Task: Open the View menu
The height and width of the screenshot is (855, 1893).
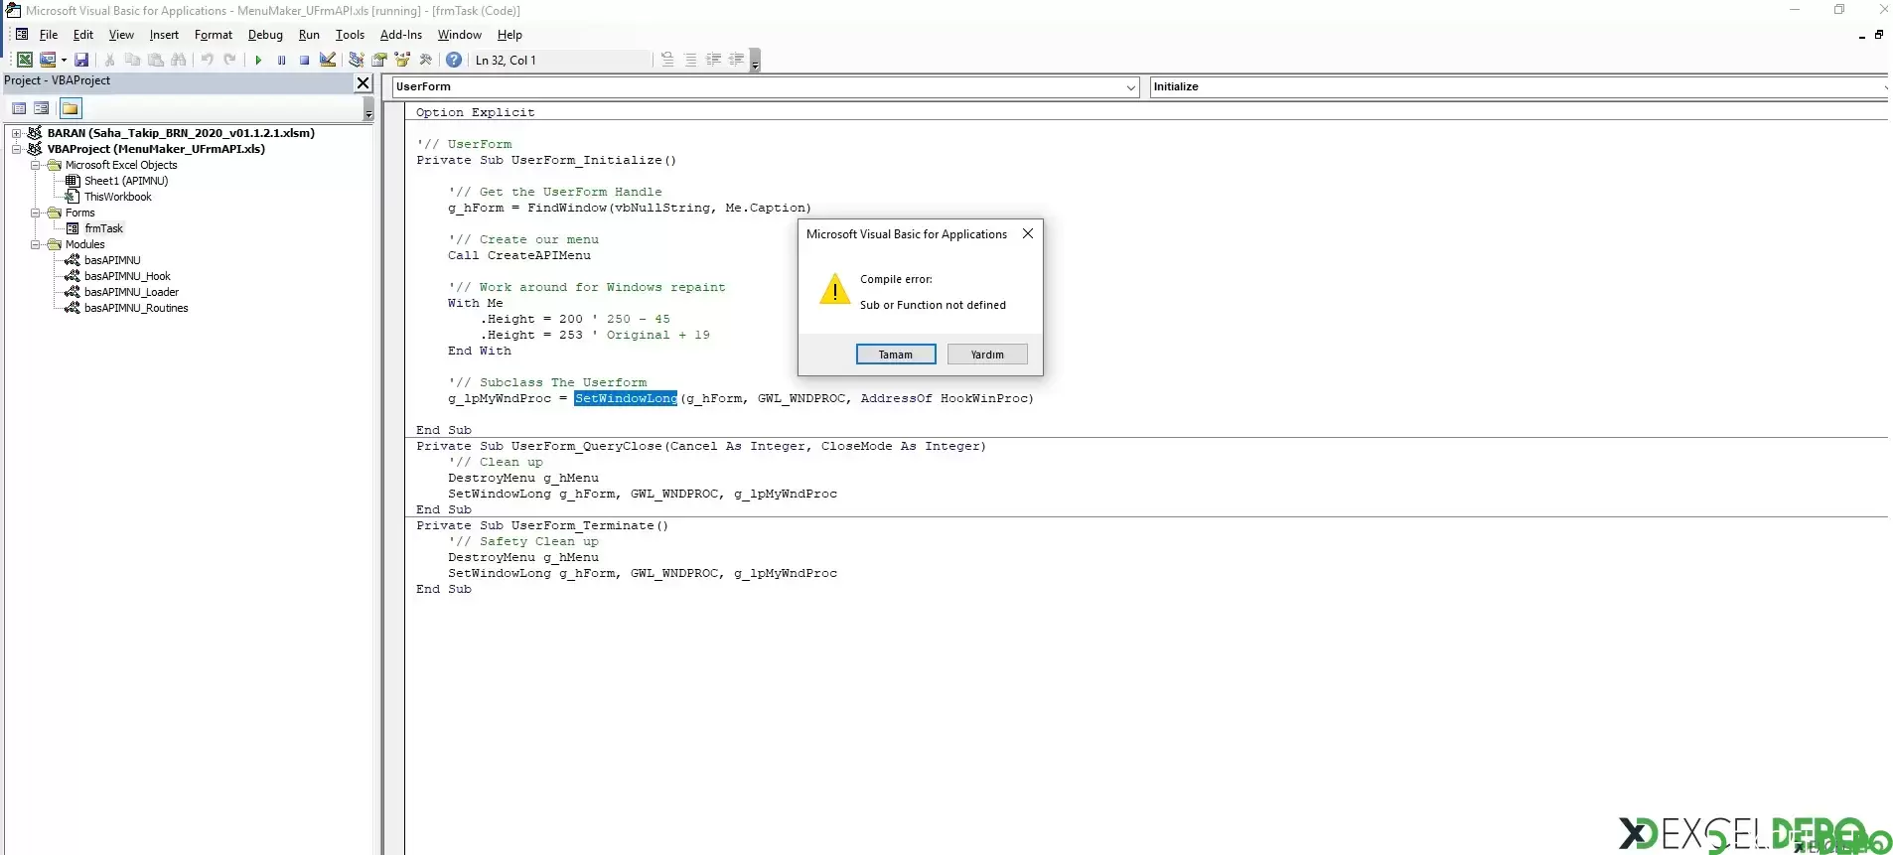Action: 121,35
